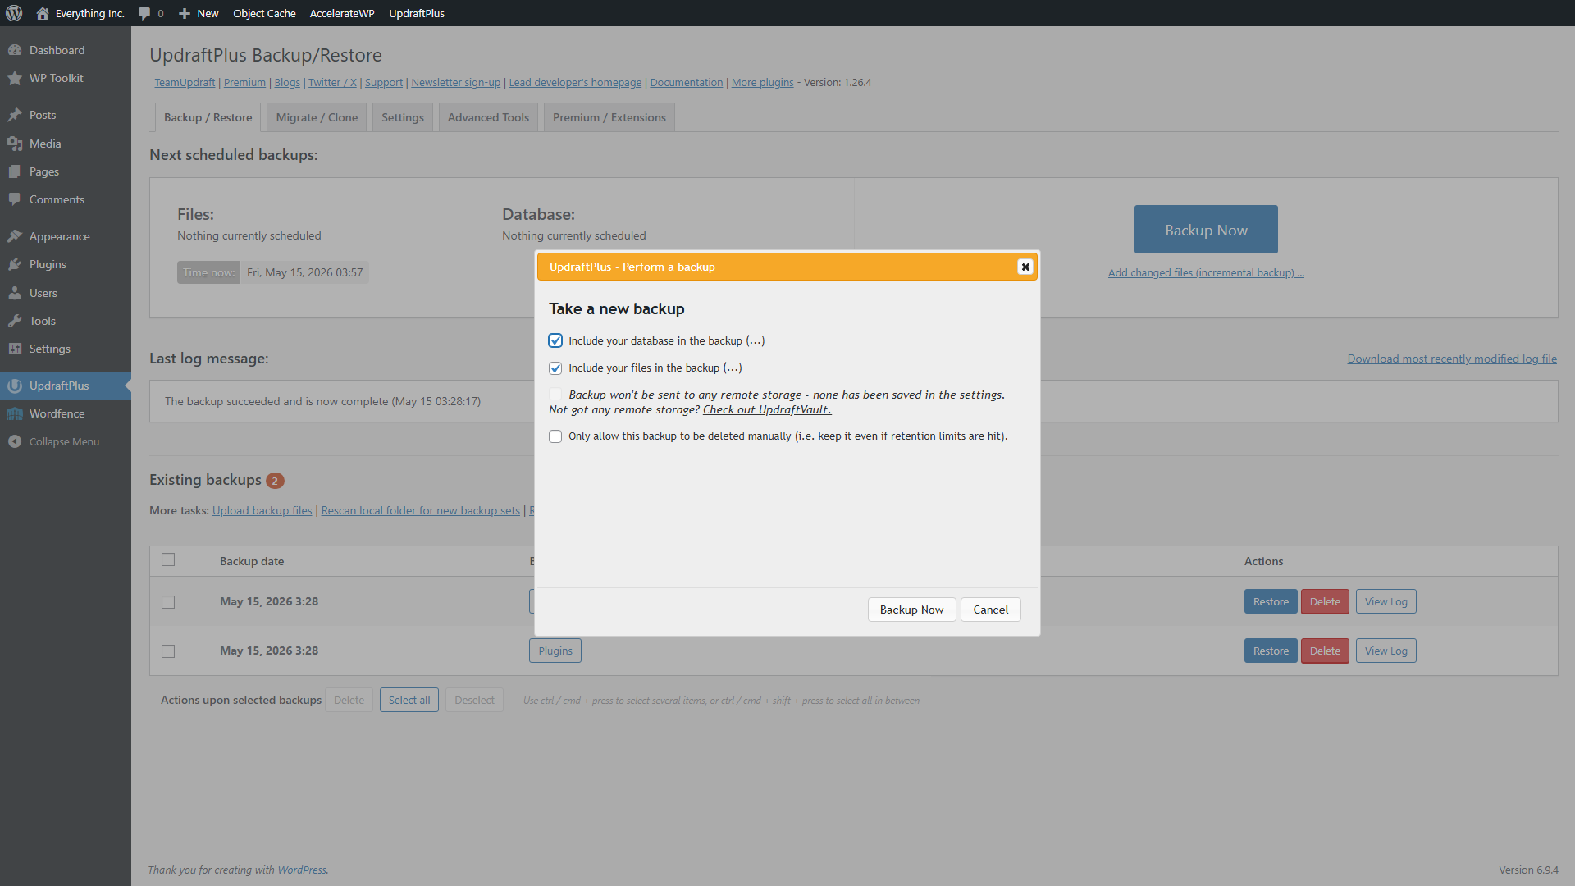Click Select all under selected backups actions
The height and width of the screenshot is (886, 1575).
pos(409,700)
